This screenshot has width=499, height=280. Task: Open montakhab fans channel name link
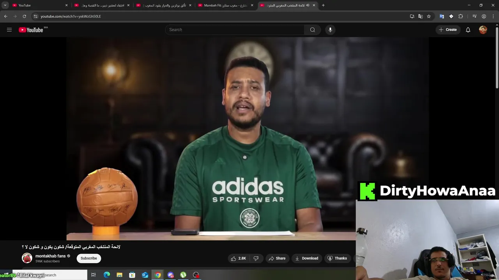click(51, 256)
